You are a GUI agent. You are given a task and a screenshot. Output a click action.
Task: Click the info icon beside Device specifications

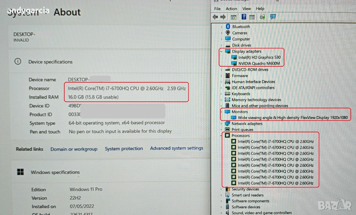pyautogui.click(x=18, y=61)
